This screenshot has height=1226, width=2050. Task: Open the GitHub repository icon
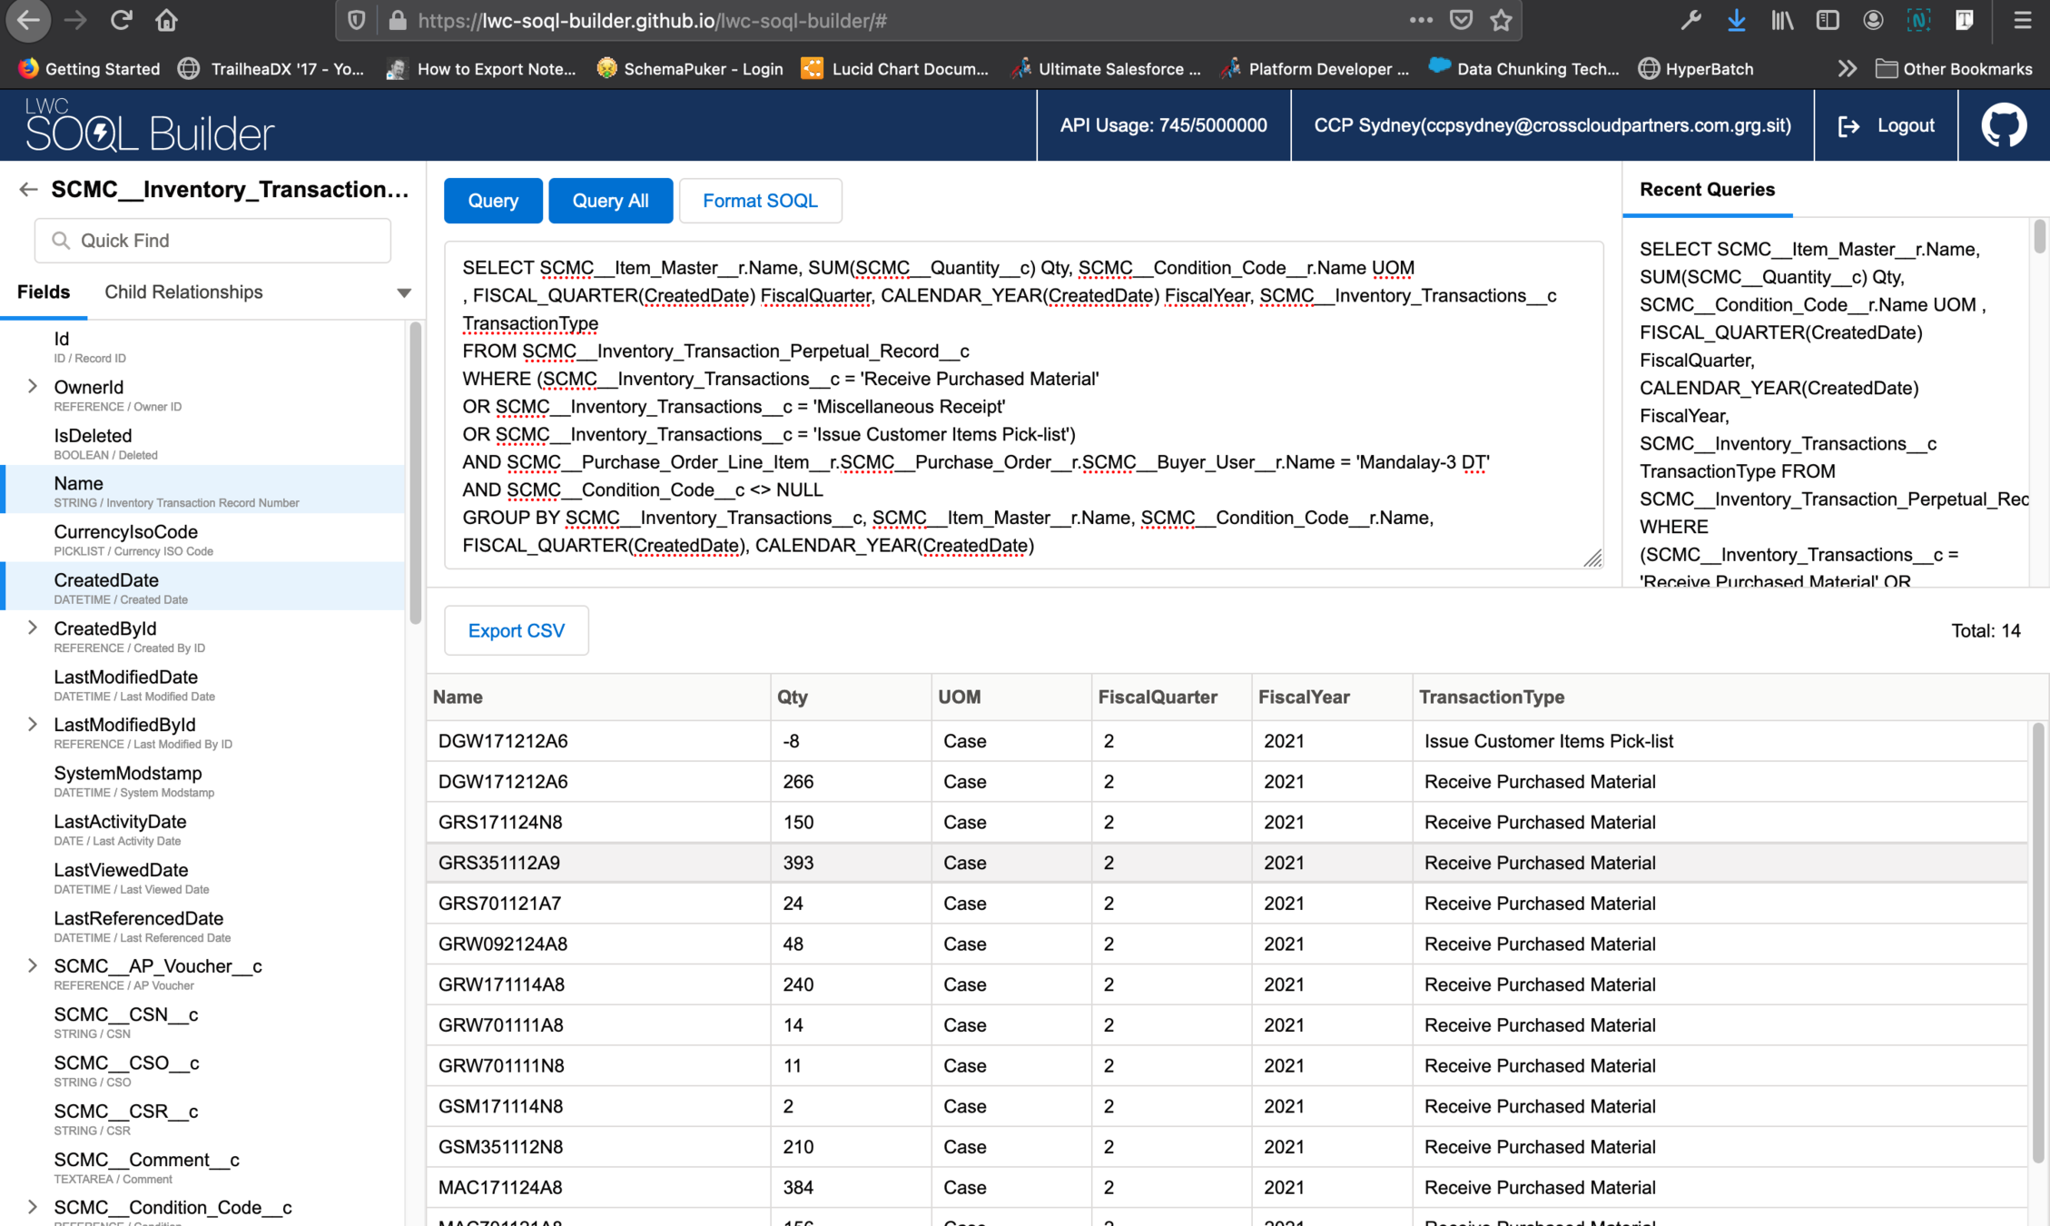2003,125
